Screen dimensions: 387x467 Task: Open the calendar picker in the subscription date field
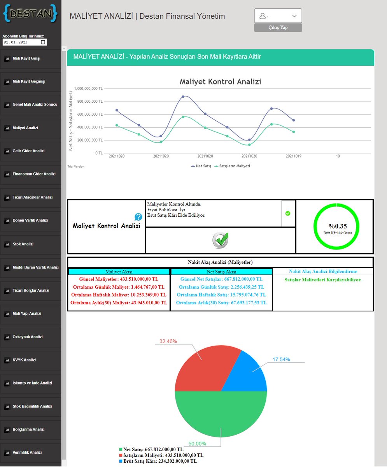coord(43,42)
